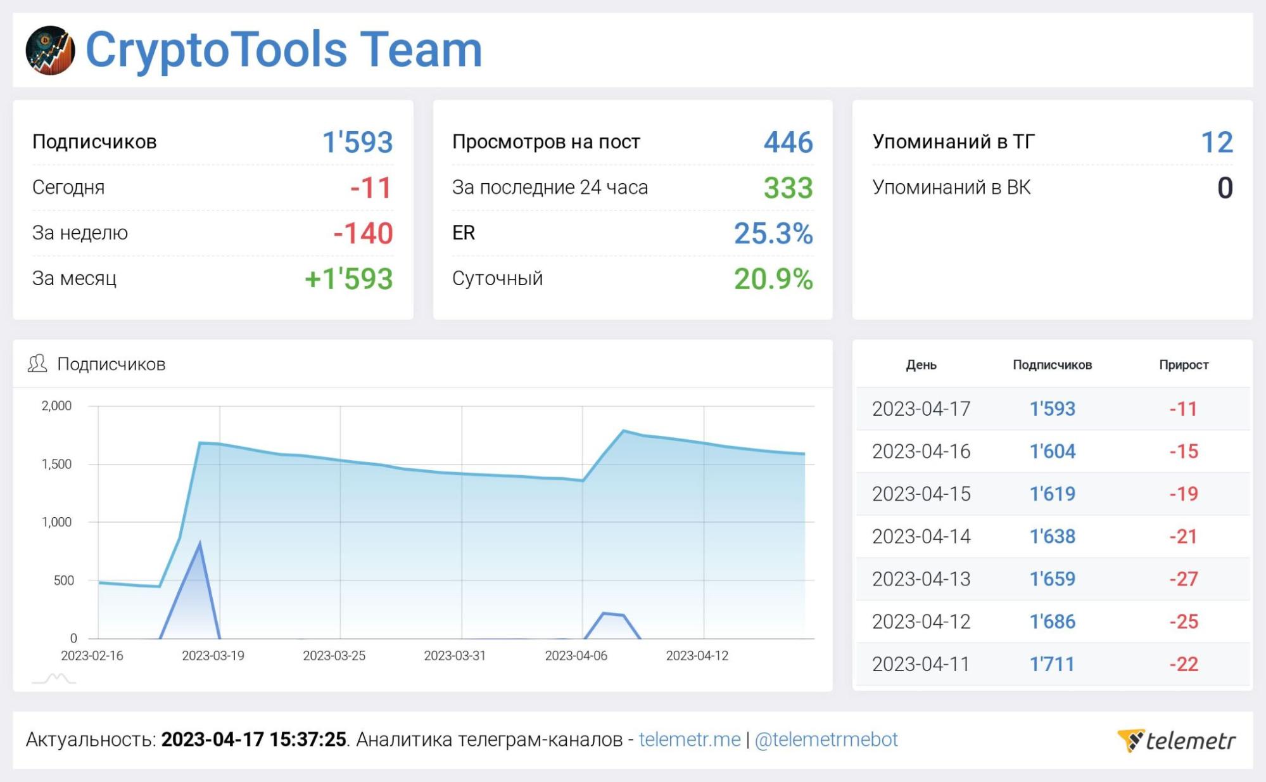
Task: Click the timestamp 2023-04-17 15:37:25
Action: 254,739
